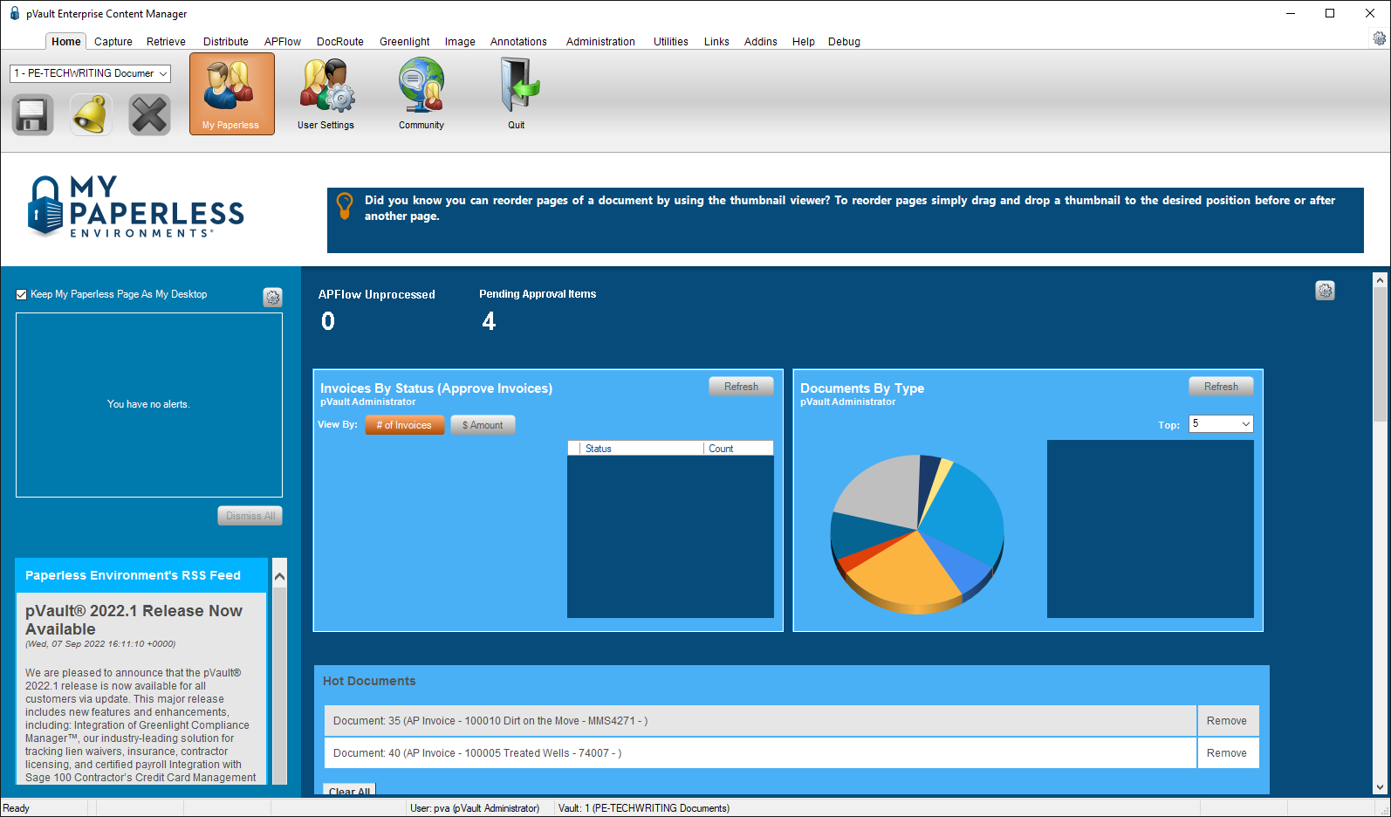Click RSS feed scroll up arrow

279,576
